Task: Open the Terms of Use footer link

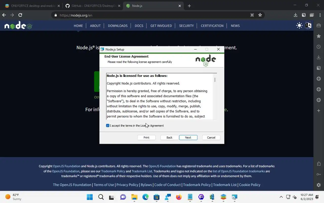Action: pos(104,184)
